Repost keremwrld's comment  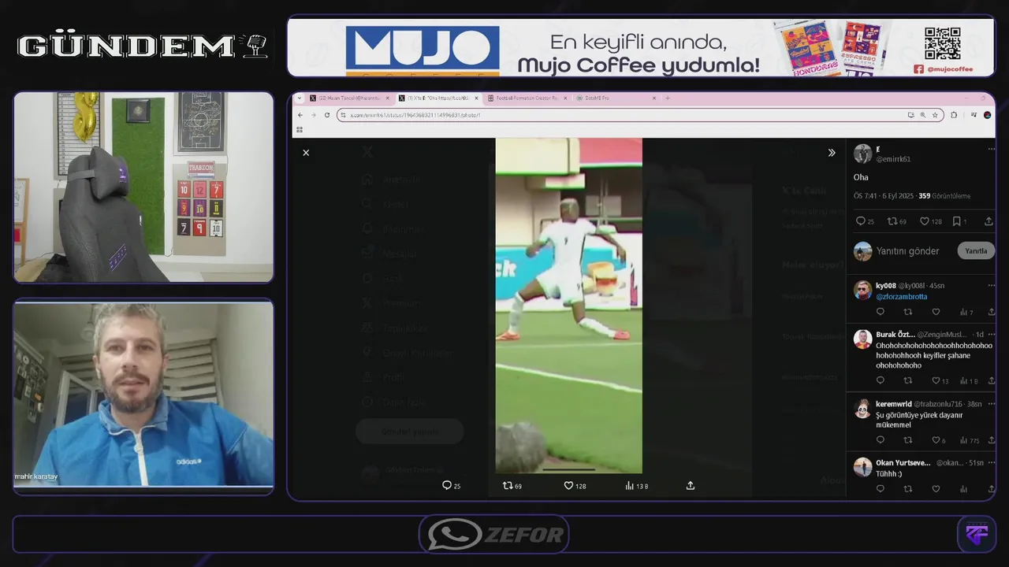point(908,440)
